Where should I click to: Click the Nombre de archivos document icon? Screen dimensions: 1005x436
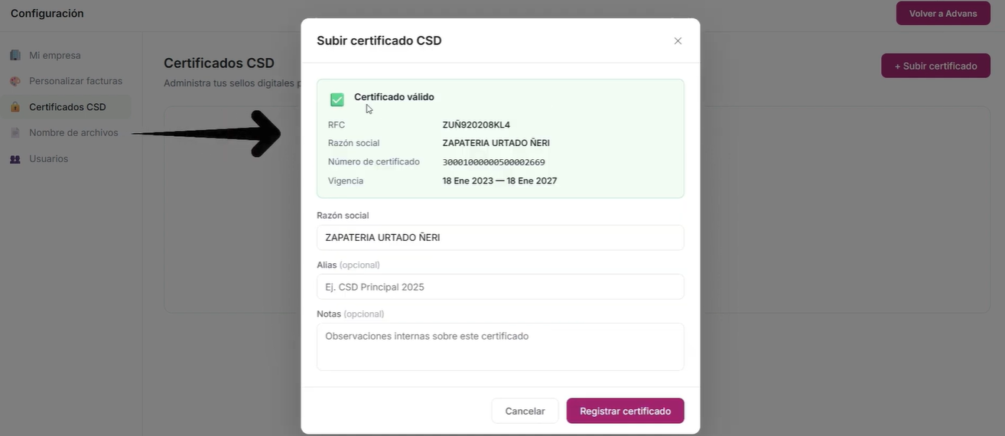point(15,133)
